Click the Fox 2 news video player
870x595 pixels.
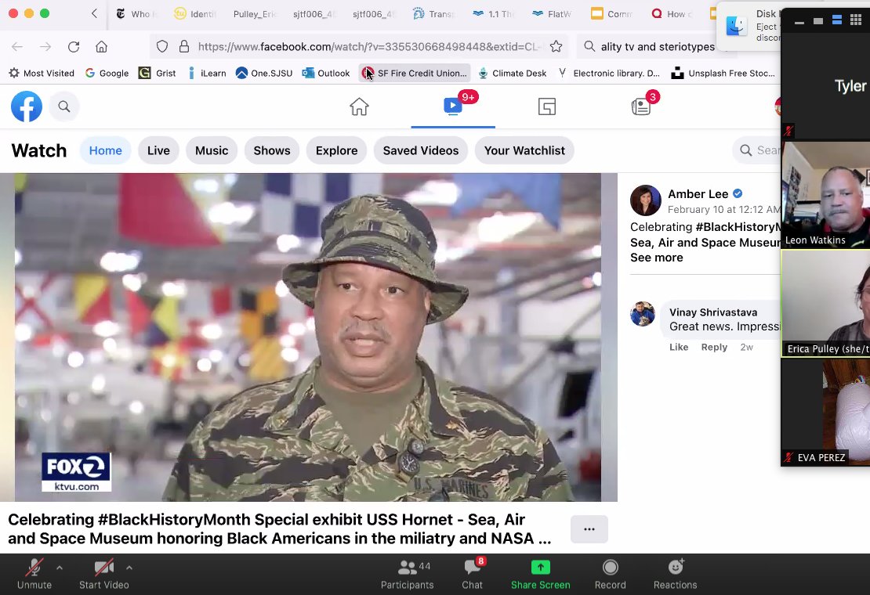pyautogui.click(x=309, y=337)
